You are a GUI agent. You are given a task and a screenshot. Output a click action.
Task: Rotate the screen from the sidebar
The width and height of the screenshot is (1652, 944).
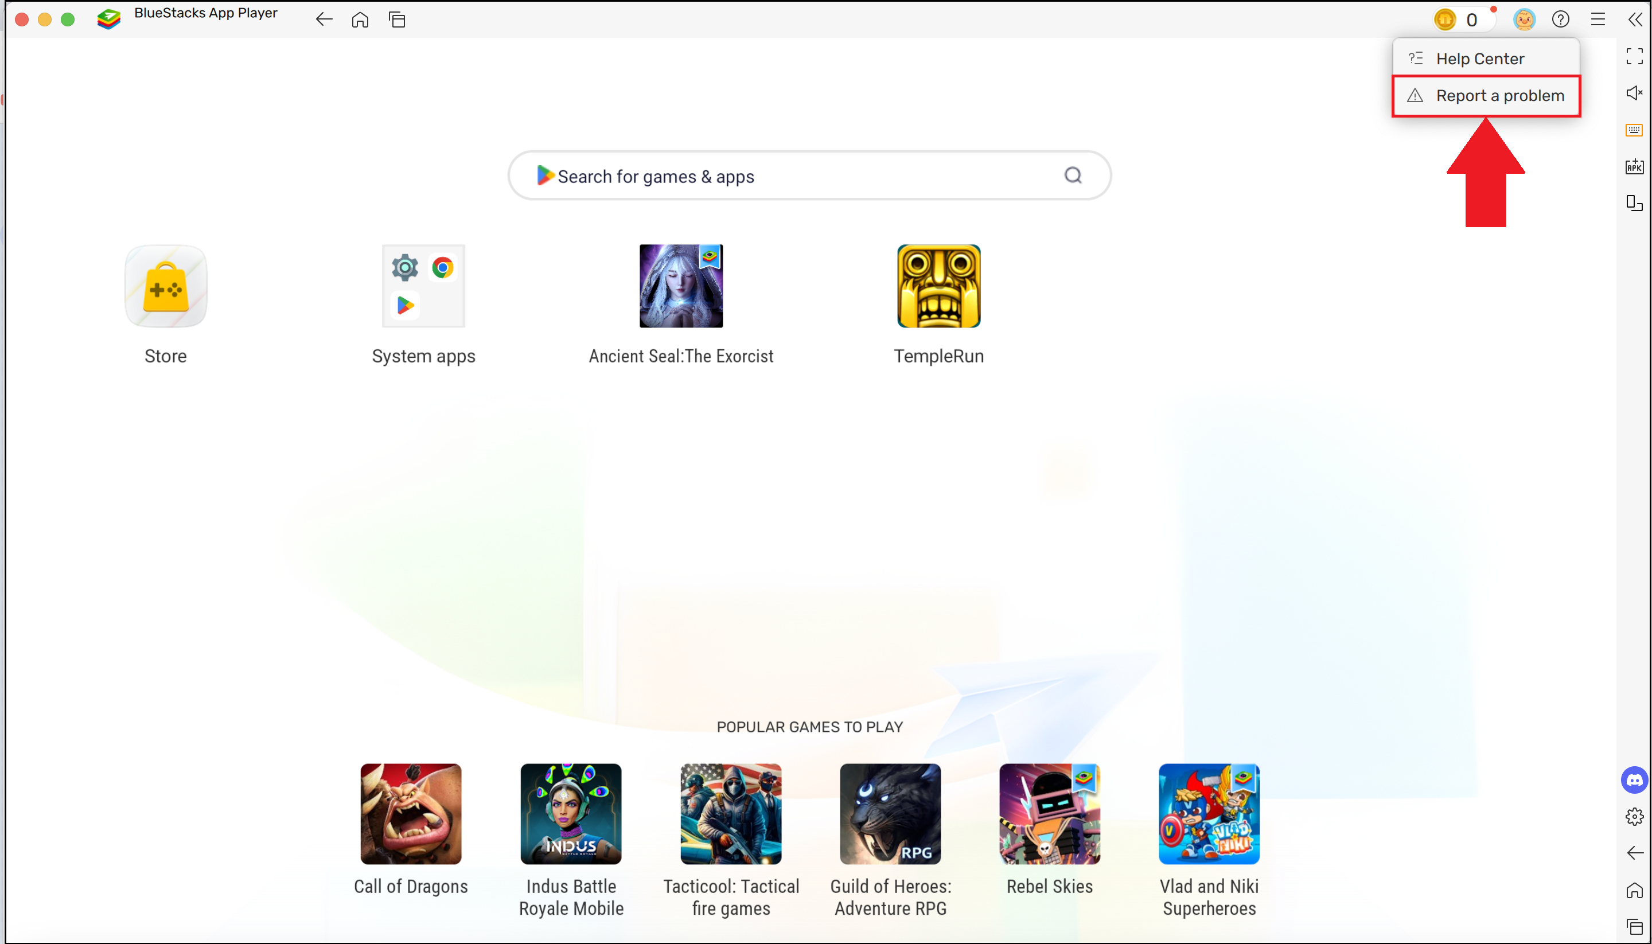click(x=1634, y=204)
